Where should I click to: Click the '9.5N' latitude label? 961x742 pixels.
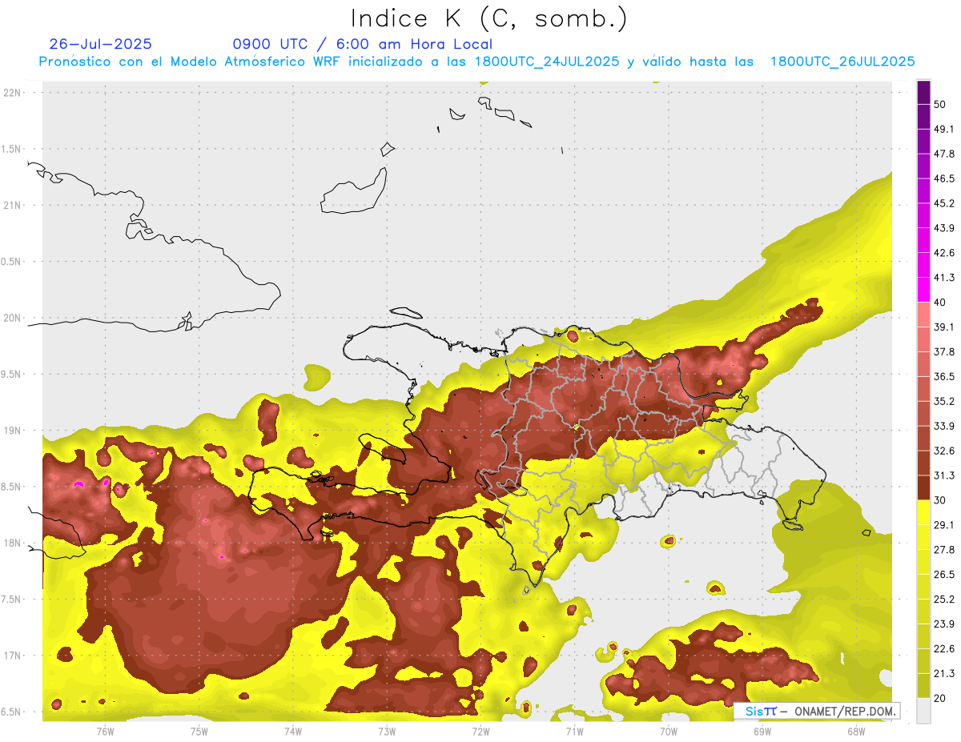[11, 374]
